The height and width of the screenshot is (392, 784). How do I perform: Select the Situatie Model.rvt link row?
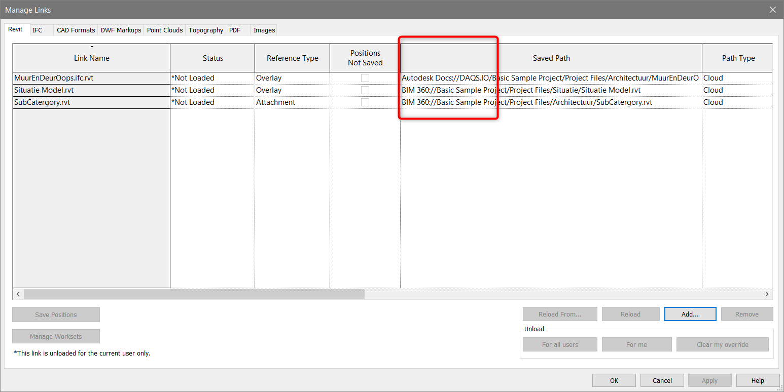coord(91,90)
